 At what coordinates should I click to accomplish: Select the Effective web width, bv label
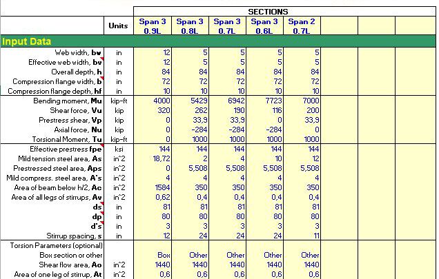click(65, 62)
